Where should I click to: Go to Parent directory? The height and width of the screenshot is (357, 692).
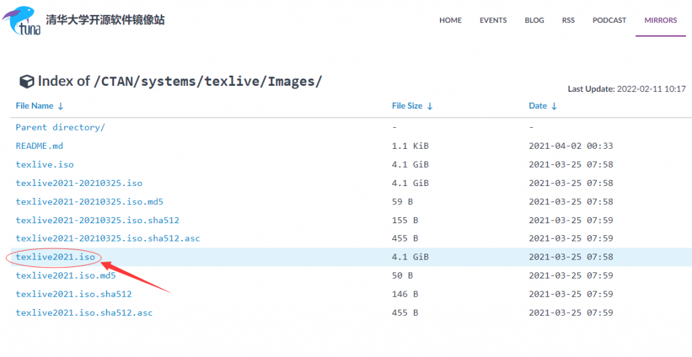[x=60, y=127]
